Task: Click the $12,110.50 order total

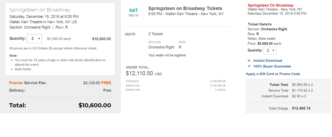Action: point(140,74)
